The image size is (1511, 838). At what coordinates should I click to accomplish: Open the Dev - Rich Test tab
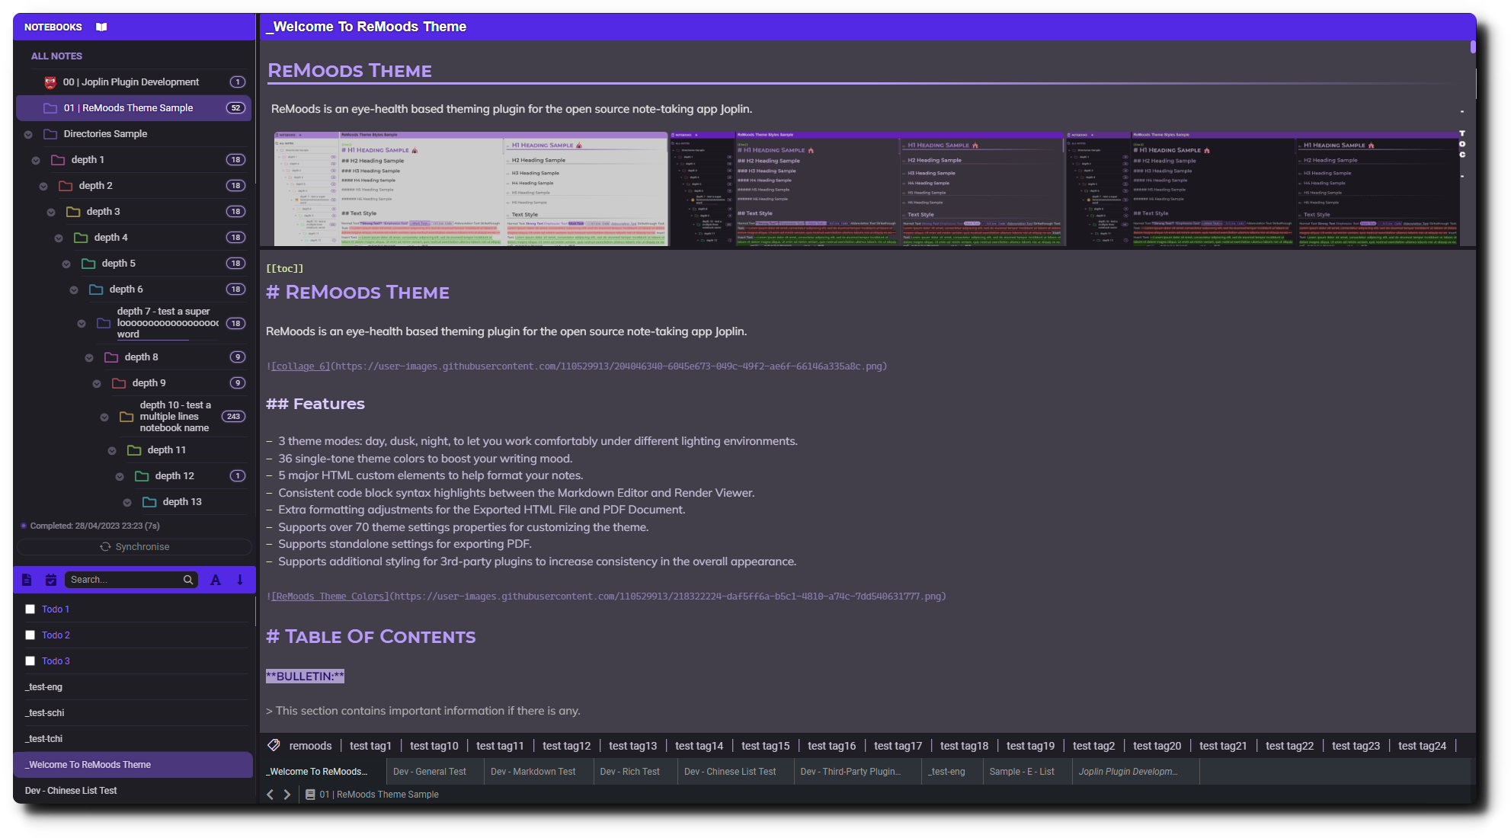point(629,772)
